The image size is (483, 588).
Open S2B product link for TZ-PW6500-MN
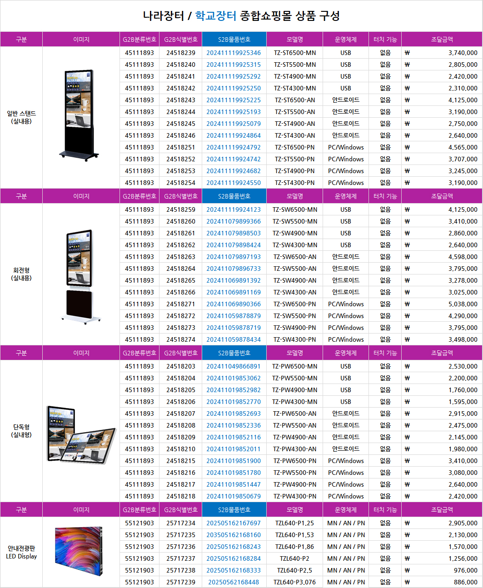(234, 366)
